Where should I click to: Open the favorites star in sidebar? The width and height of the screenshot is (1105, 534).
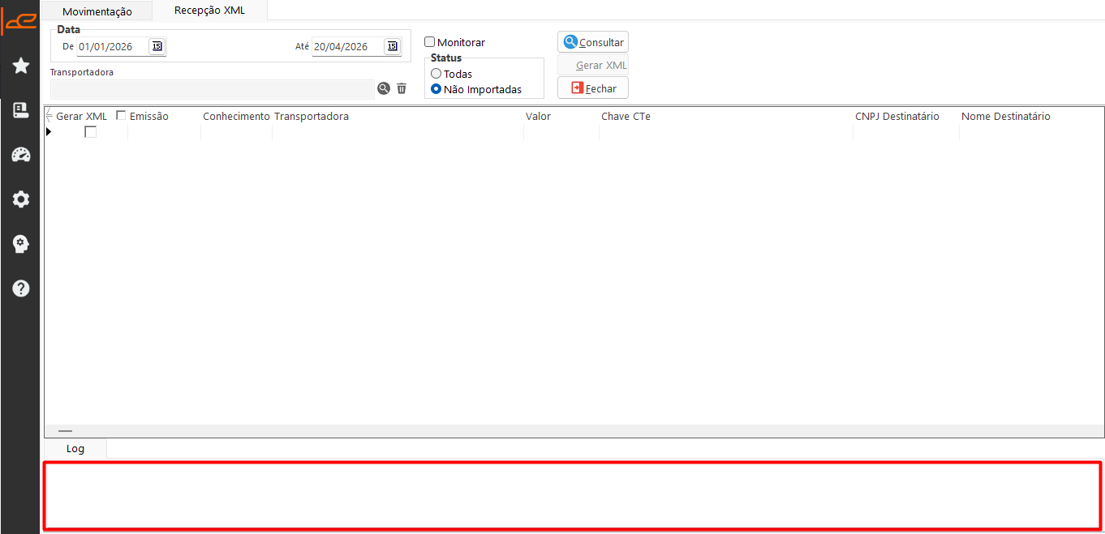[x=21, y=66]
